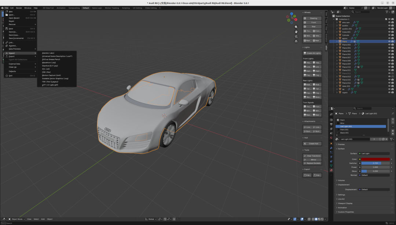
Task: Click the pin icon in Properties breadcrumb
Action: point(392,113)
